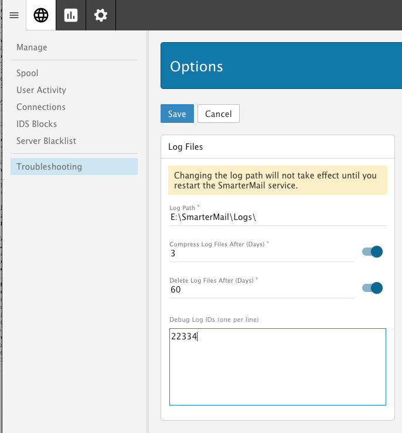The image size is (402, 433).
Task: Click the Delete Log Files days field
Action: pyautogui.click(x=261, y=290)
